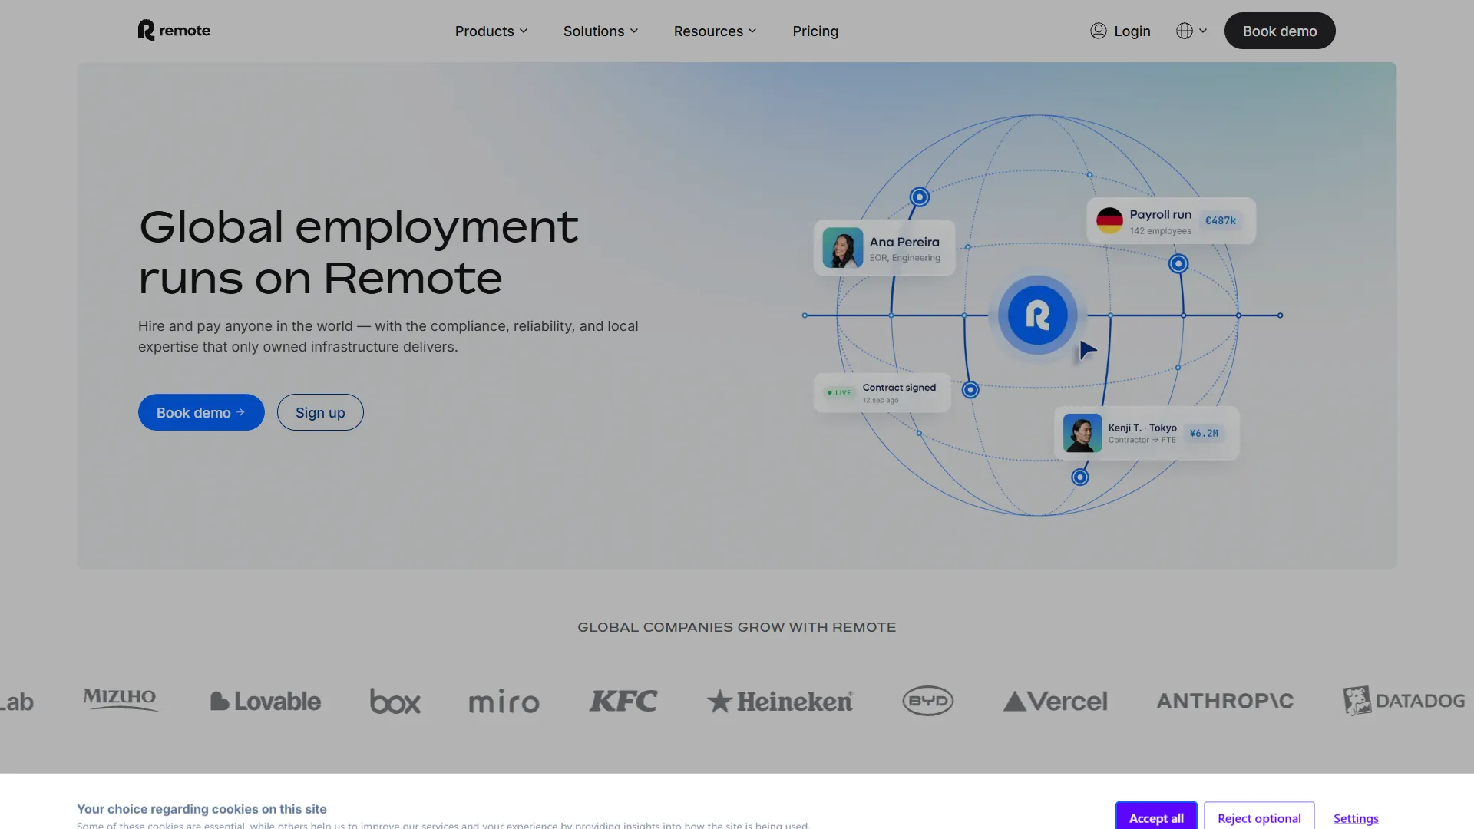Click the dark Book demo header button
Screen dimensions: 1474x829
click(x=1280, y=31)
